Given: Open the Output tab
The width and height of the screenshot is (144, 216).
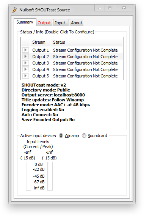Looking at the screenshot, I should 44,23.
